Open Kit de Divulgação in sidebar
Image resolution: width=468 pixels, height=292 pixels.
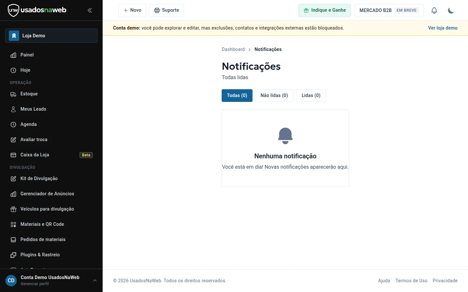tap(51, 178)
